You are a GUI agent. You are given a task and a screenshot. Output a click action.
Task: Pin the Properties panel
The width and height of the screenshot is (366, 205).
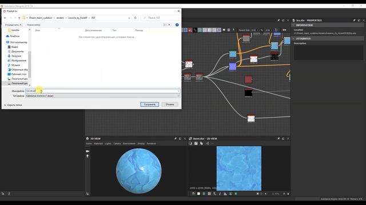(354, 20)
